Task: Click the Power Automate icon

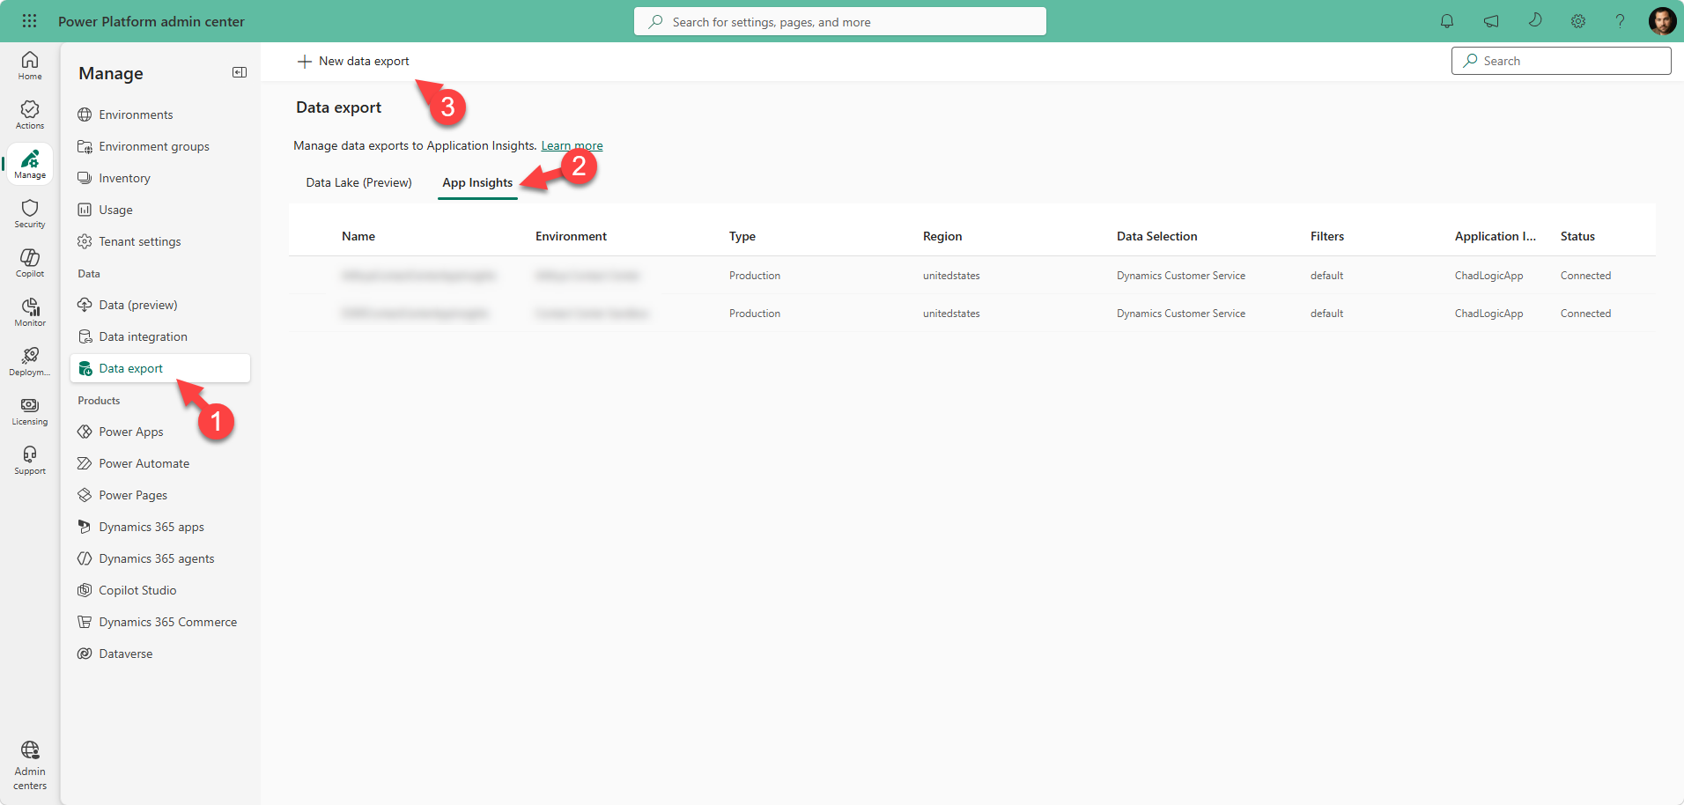Action: pyautogui.click(x=85, y=463)
